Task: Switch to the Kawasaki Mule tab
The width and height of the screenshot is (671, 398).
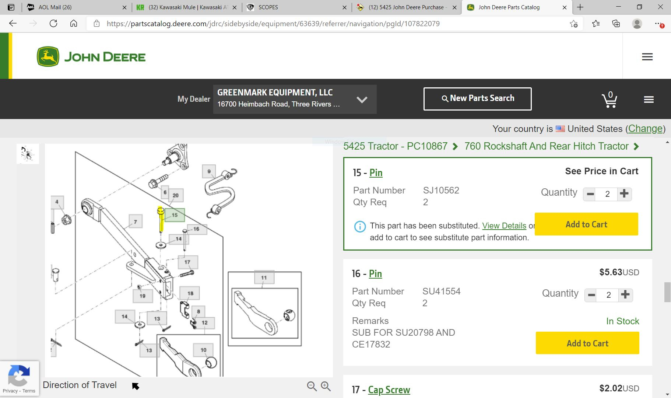Action: coord(186,7)
